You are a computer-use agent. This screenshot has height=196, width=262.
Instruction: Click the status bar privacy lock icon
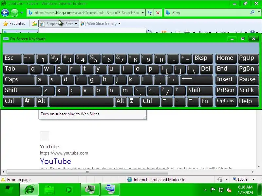220,179
